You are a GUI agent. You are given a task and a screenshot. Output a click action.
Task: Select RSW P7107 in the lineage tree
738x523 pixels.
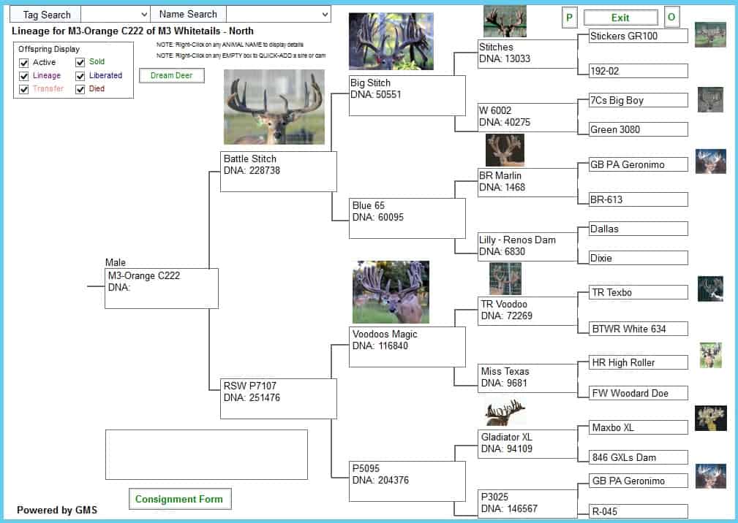(278, 398)
